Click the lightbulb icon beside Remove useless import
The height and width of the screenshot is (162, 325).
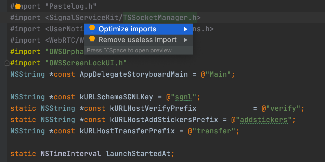(92, 40)
